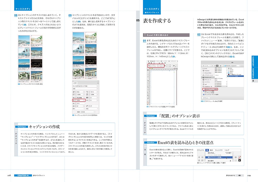Choose 表をテキストに変換 from the Table menu
258x182 pixels.
[x=215, y=157]
